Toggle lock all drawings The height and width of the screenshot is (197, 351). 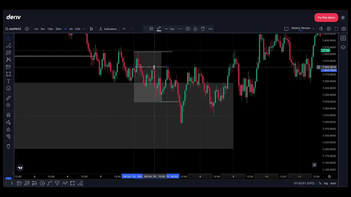click(x=9, y=129)
